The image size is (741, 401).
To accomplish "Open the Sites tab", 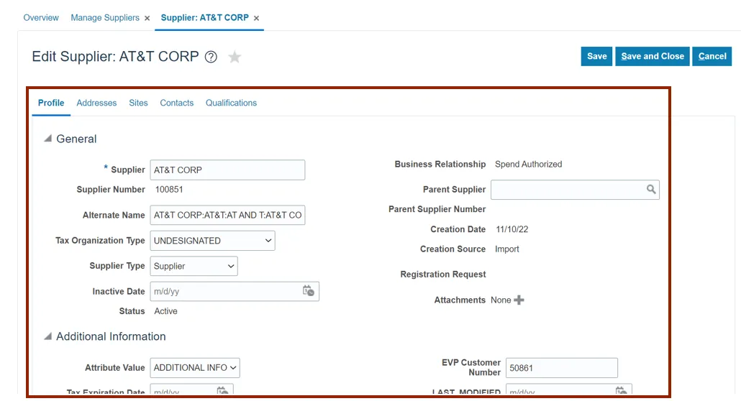I will [x=138, y=103].
